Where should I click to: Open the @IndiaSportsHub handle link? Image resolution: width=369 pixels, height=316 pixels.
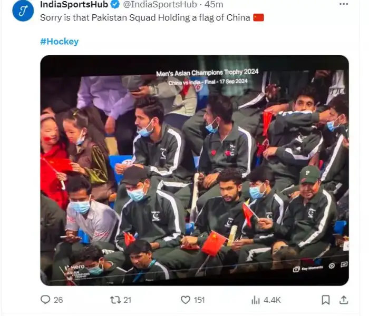160,4
